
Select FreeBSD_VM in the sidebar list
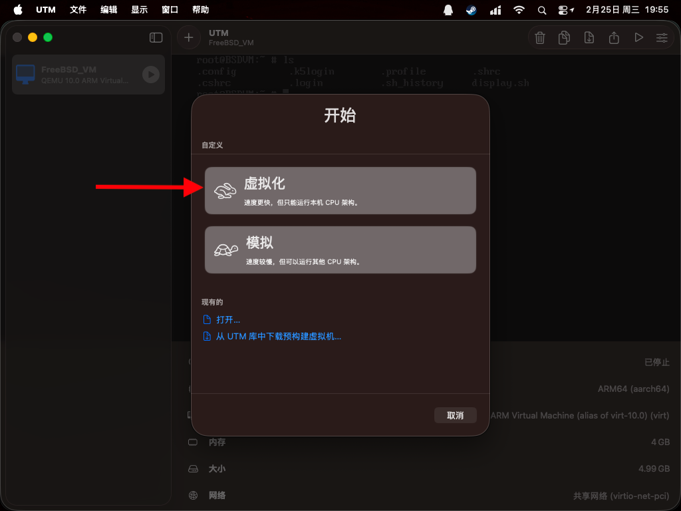(88, 75)
